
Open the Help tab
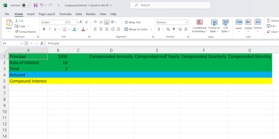click(113, 14)
